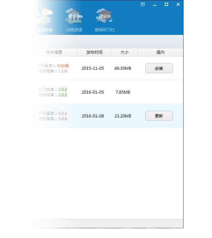The image size is (212, 238).
Task: Switch to the 法规速递 tab label
Action: coord(74,30)
